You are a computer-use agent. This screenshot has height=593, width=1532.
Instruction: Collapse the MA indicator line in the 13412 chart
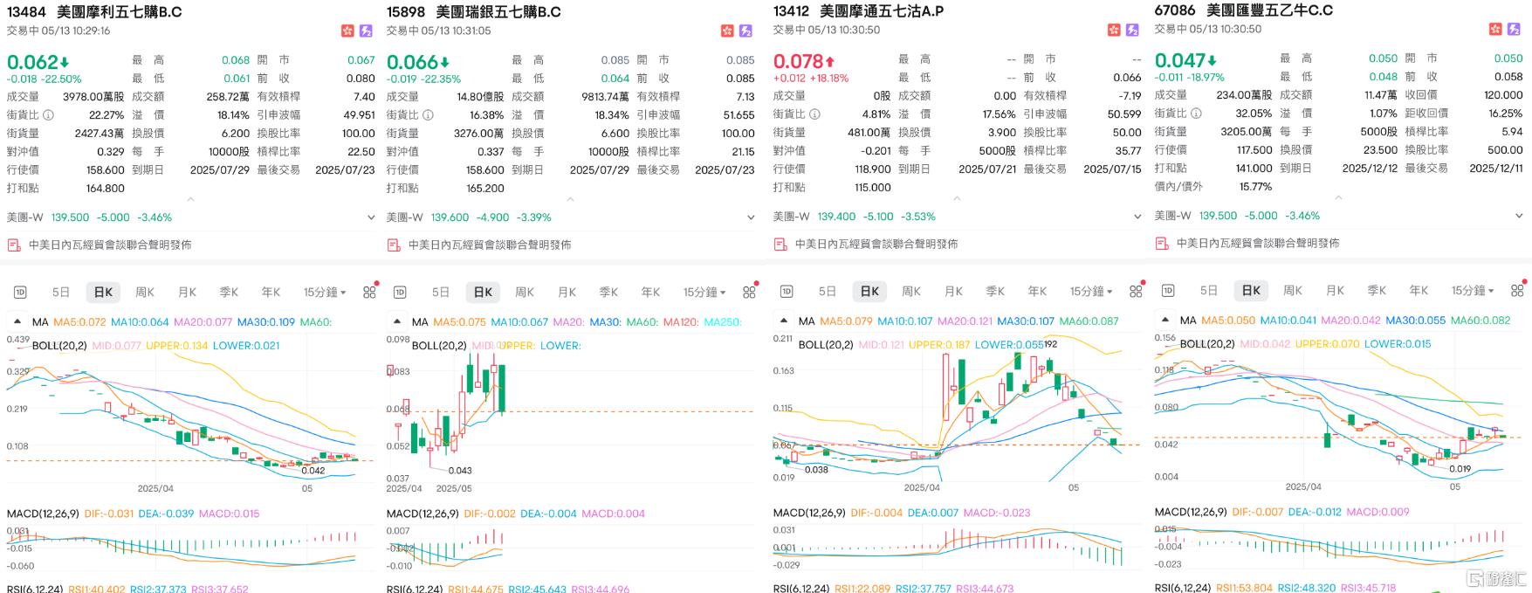coord(784,321)
